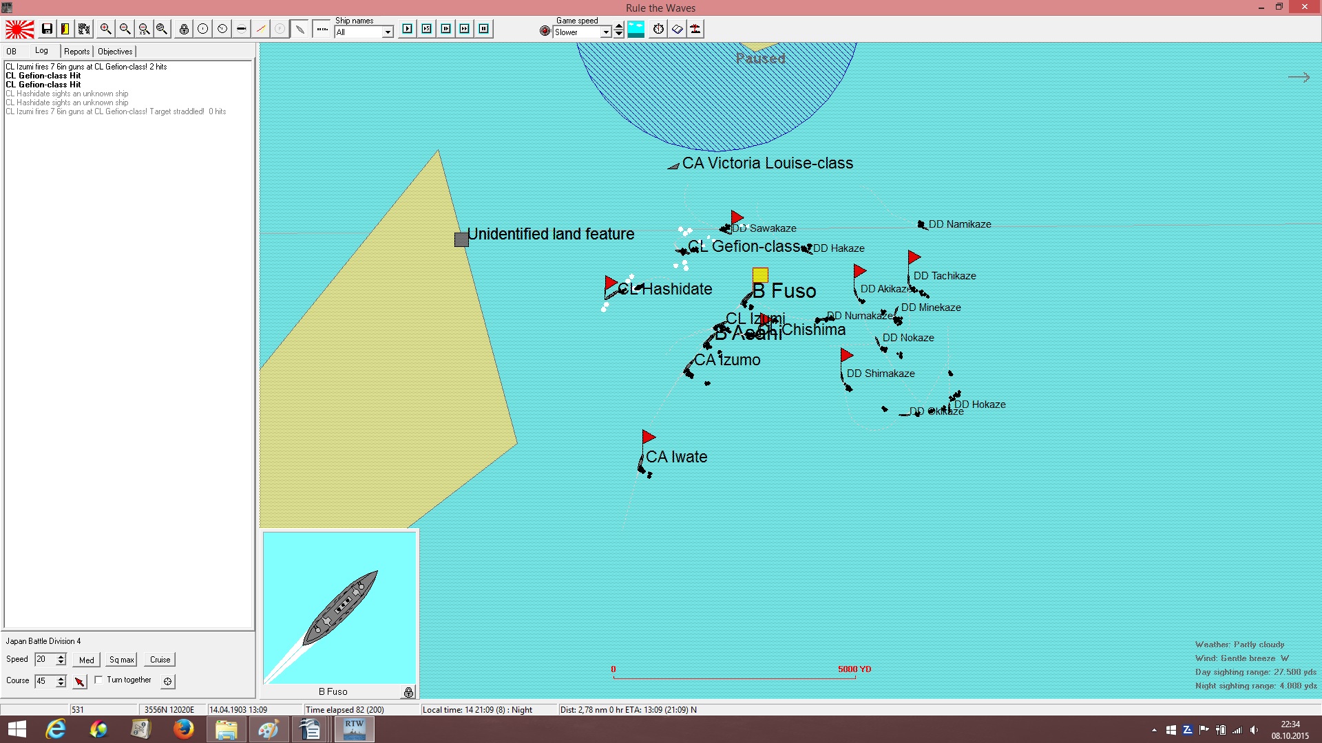Click the first play one turn button

[x=408, y=29]
